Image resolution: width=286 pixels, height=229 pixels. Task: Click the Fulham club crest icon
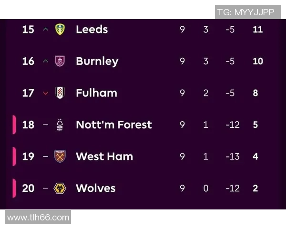click(x=60, y=93)
